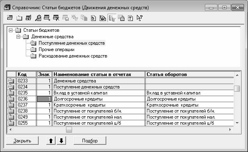248x152 pixels.
Task: Click the Знак column header
Action: coord(44,74)
